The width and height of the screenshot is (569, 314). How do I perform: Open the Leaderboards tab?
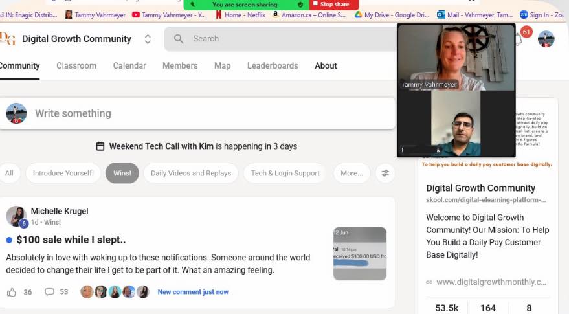pyautogui.click(x=273, y=65)
